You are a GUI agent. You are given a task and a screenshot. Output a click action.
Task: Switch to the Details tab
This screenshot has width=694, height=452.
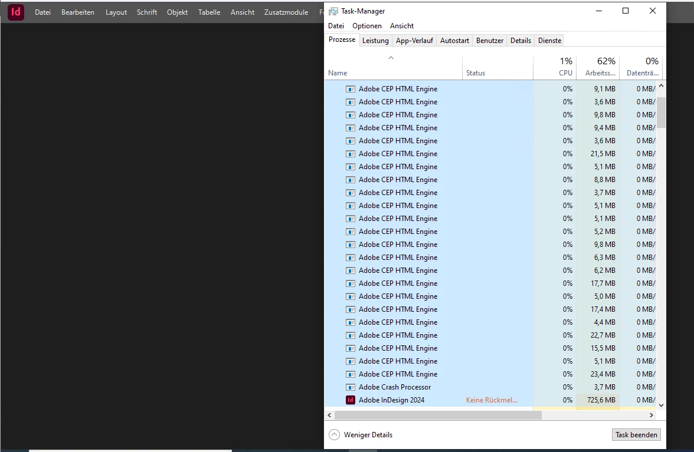[520, 41]
